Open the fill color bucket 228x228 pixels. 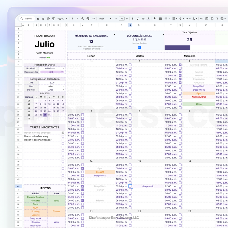click(155, 19)
